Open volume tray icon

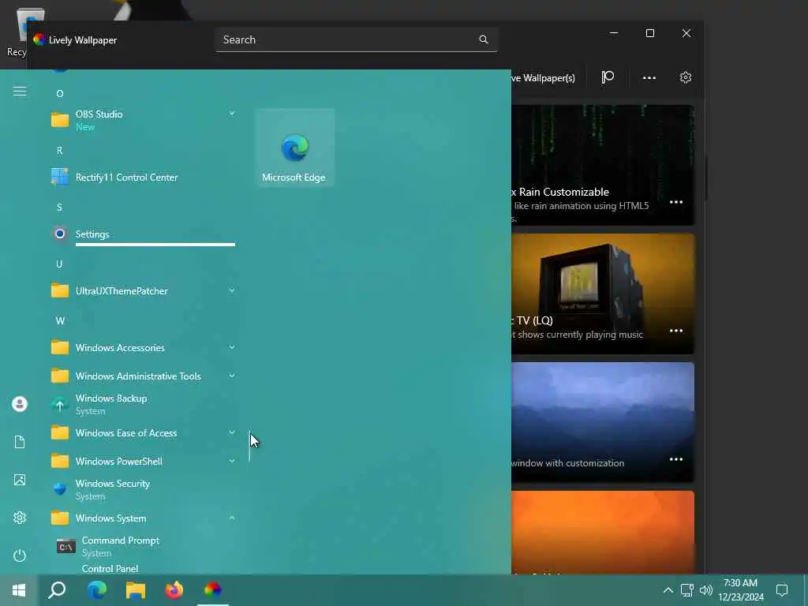tap(706, 590)
